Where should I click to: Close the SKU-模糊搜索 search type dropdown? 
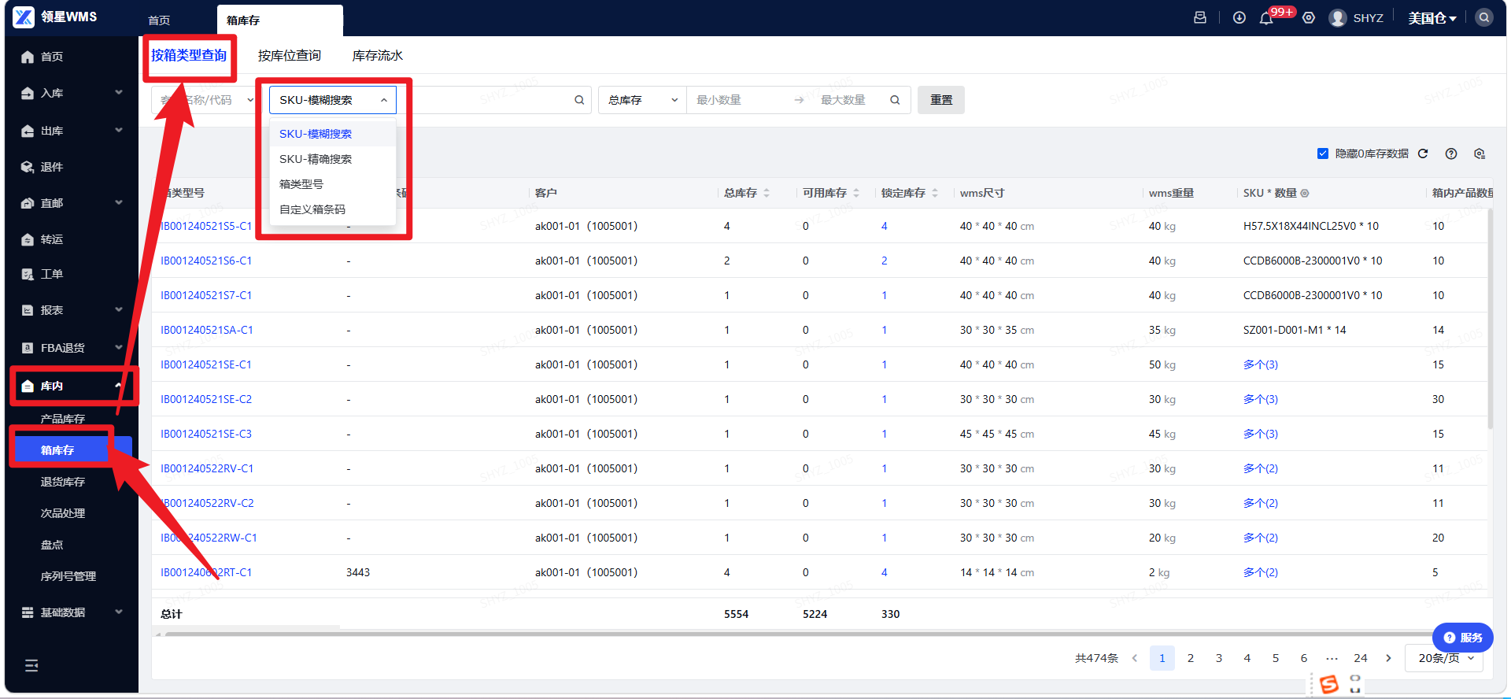pyautogui.click(x=332, y=100)
